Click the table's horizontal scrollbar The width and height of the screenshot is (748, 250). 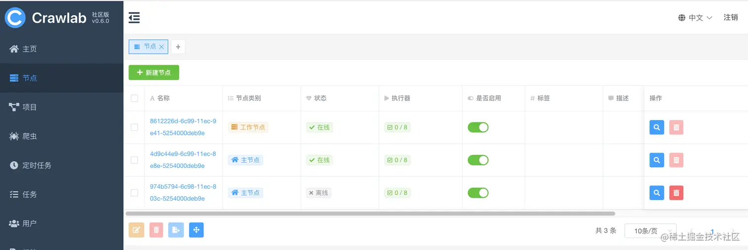370,214
